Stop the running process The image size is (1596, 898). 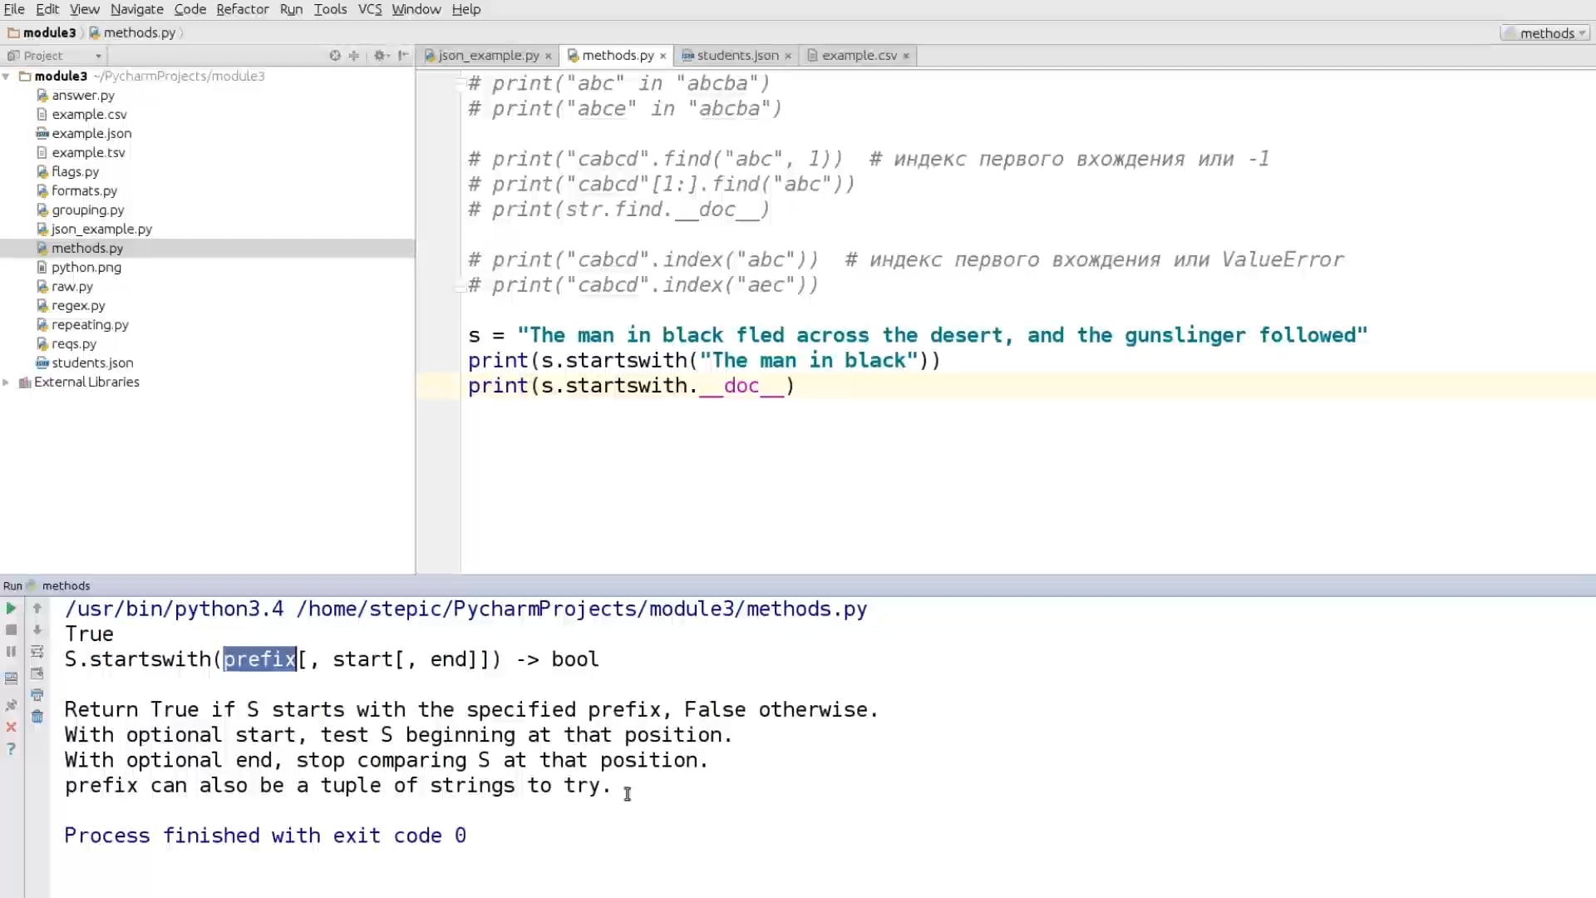coord(11,629)
